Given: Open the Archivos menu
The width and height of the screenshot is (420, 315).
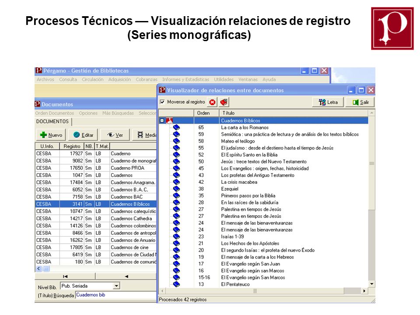Looking at the screenshot, I should [x=45, y=80].
